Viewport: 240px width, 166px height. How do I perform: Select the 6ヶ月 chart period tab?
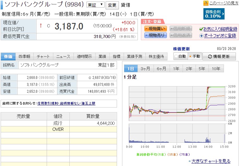click(161, 69)
